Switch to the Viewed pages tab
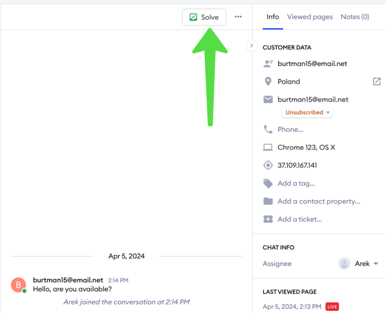Viewport: 386px width, 313px height. click(x=310, y=17)
